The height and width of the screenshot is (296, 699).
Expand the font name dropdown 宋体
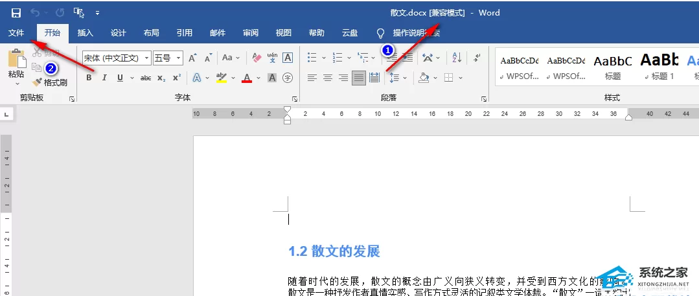[147, 58]
